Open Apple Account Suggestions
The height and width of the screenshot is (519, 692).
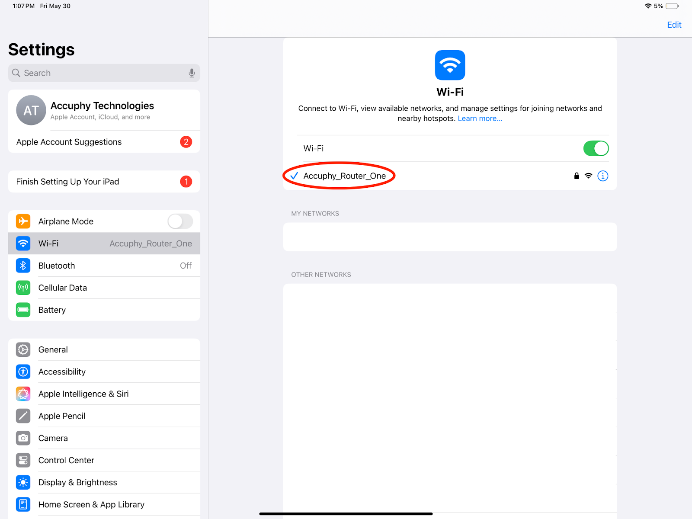[x=104, y=142]
